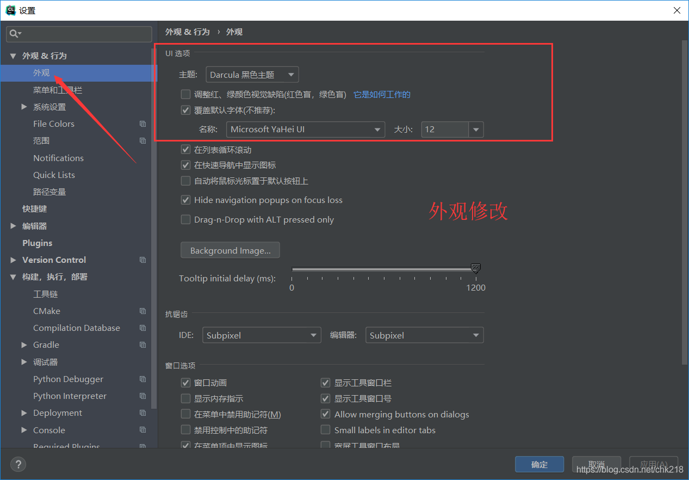Screen dimensions: 689x480
Task: Click the project-level icon beside Version Control
Action: point(142,260)
